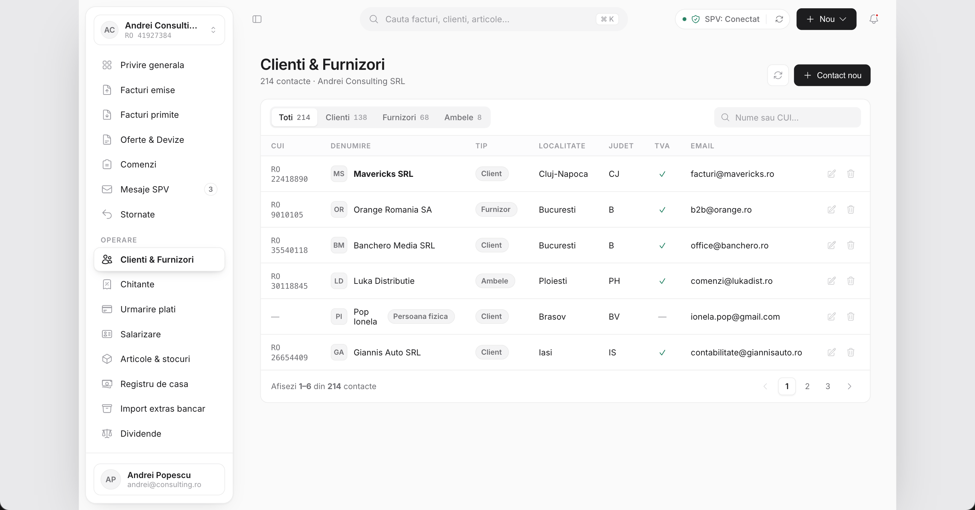The width and height of the screenshot is (975, 510).
Task: Open Mesaje SPV inbox
Action: (159, 189)
